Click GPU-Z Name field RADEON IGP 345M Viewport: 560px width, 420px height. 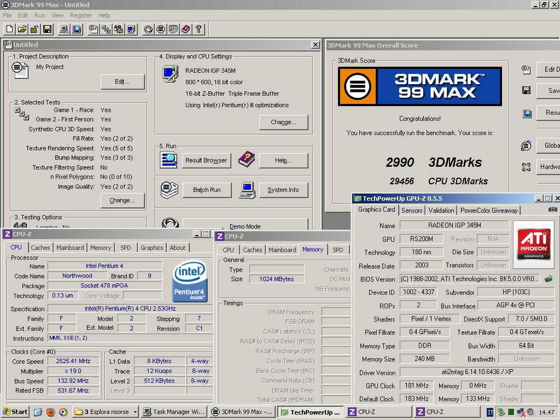coord(454,225)
